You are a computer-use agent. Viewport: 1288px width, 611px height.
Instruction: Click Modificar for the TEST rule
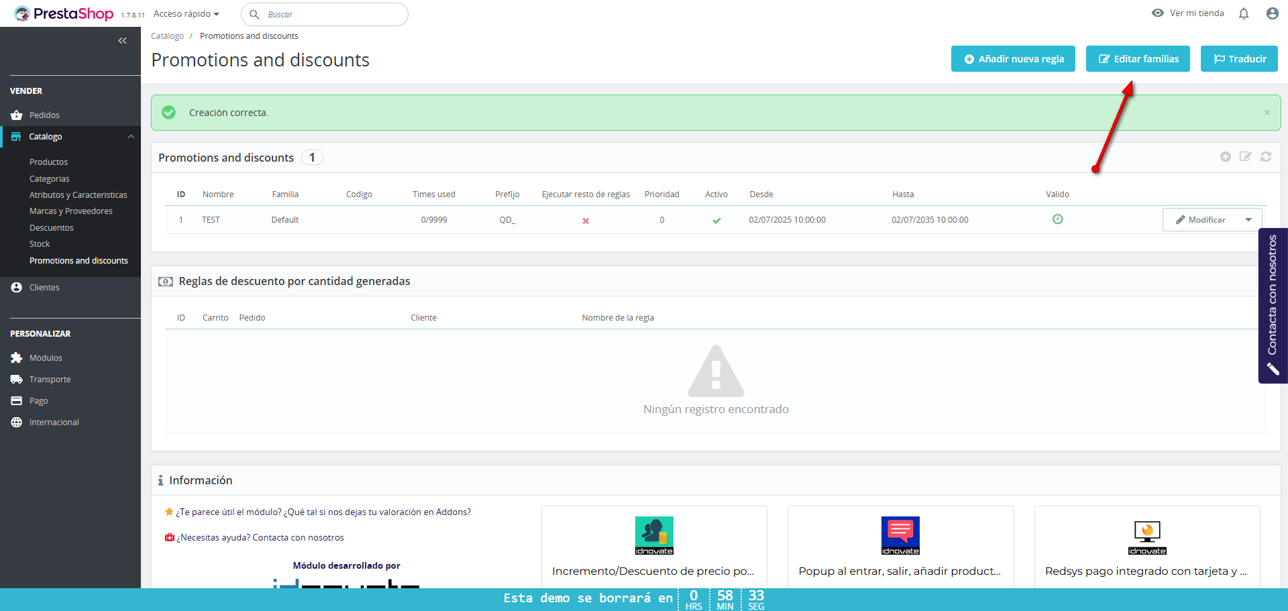point(1199,220)
